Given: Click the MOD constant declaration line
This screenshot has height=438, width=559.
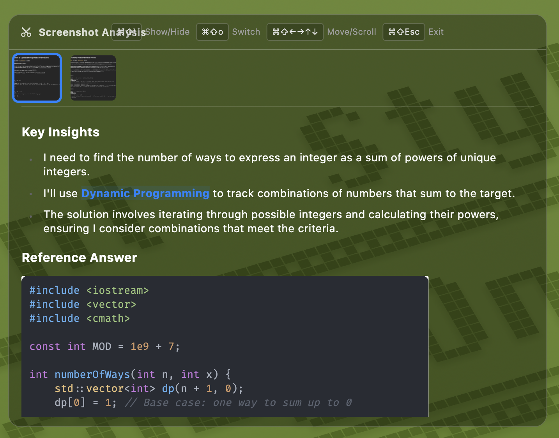Looking at the screenshot, I should click(x=104, y=346).
